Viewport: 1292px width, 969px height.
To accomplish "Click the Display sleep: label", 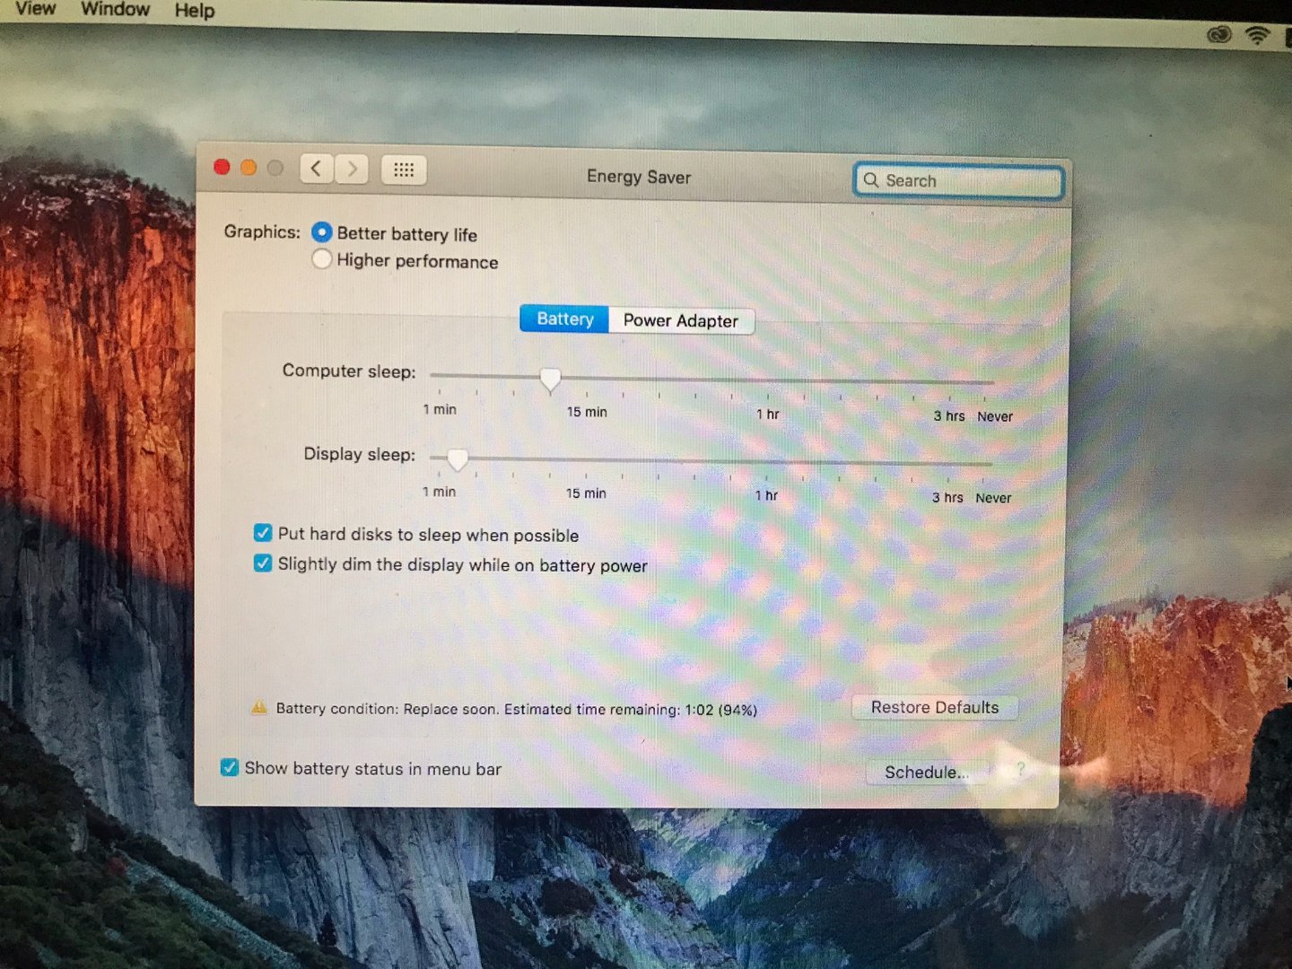I will pos(359,454).
